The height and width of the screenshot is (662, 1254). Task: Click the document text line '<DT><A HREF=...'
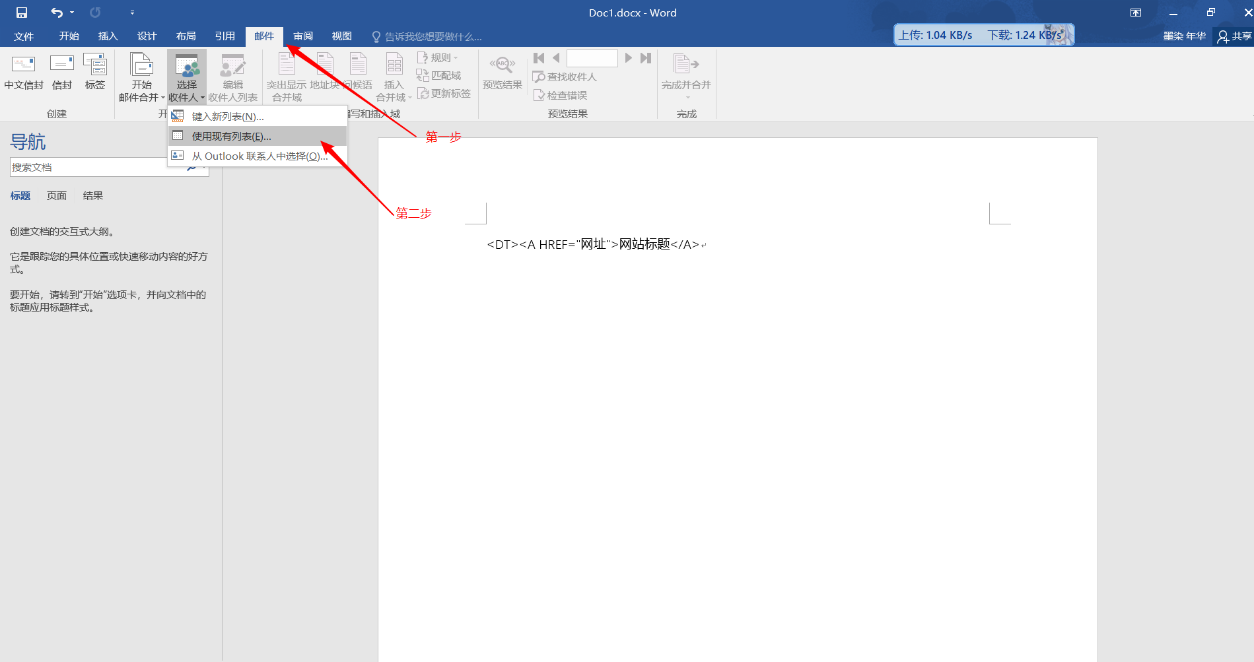(593, 244)
